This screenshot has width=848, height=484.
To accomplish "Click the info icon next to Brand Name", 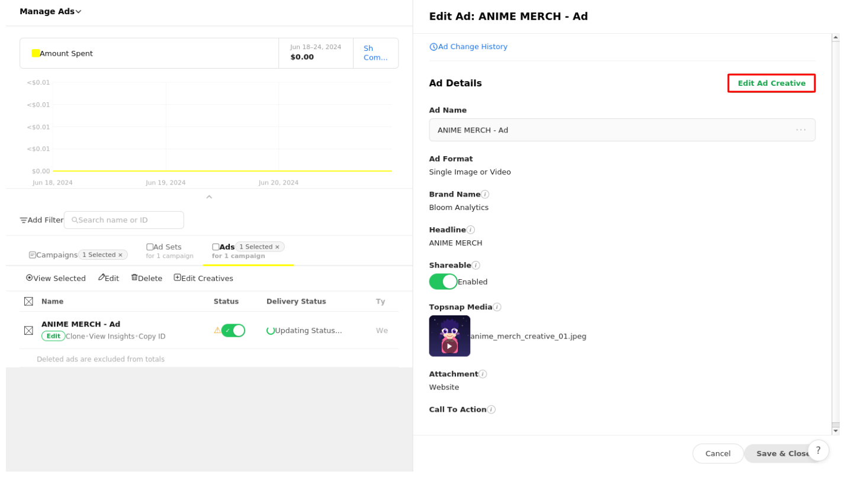I will pos(484,194).
